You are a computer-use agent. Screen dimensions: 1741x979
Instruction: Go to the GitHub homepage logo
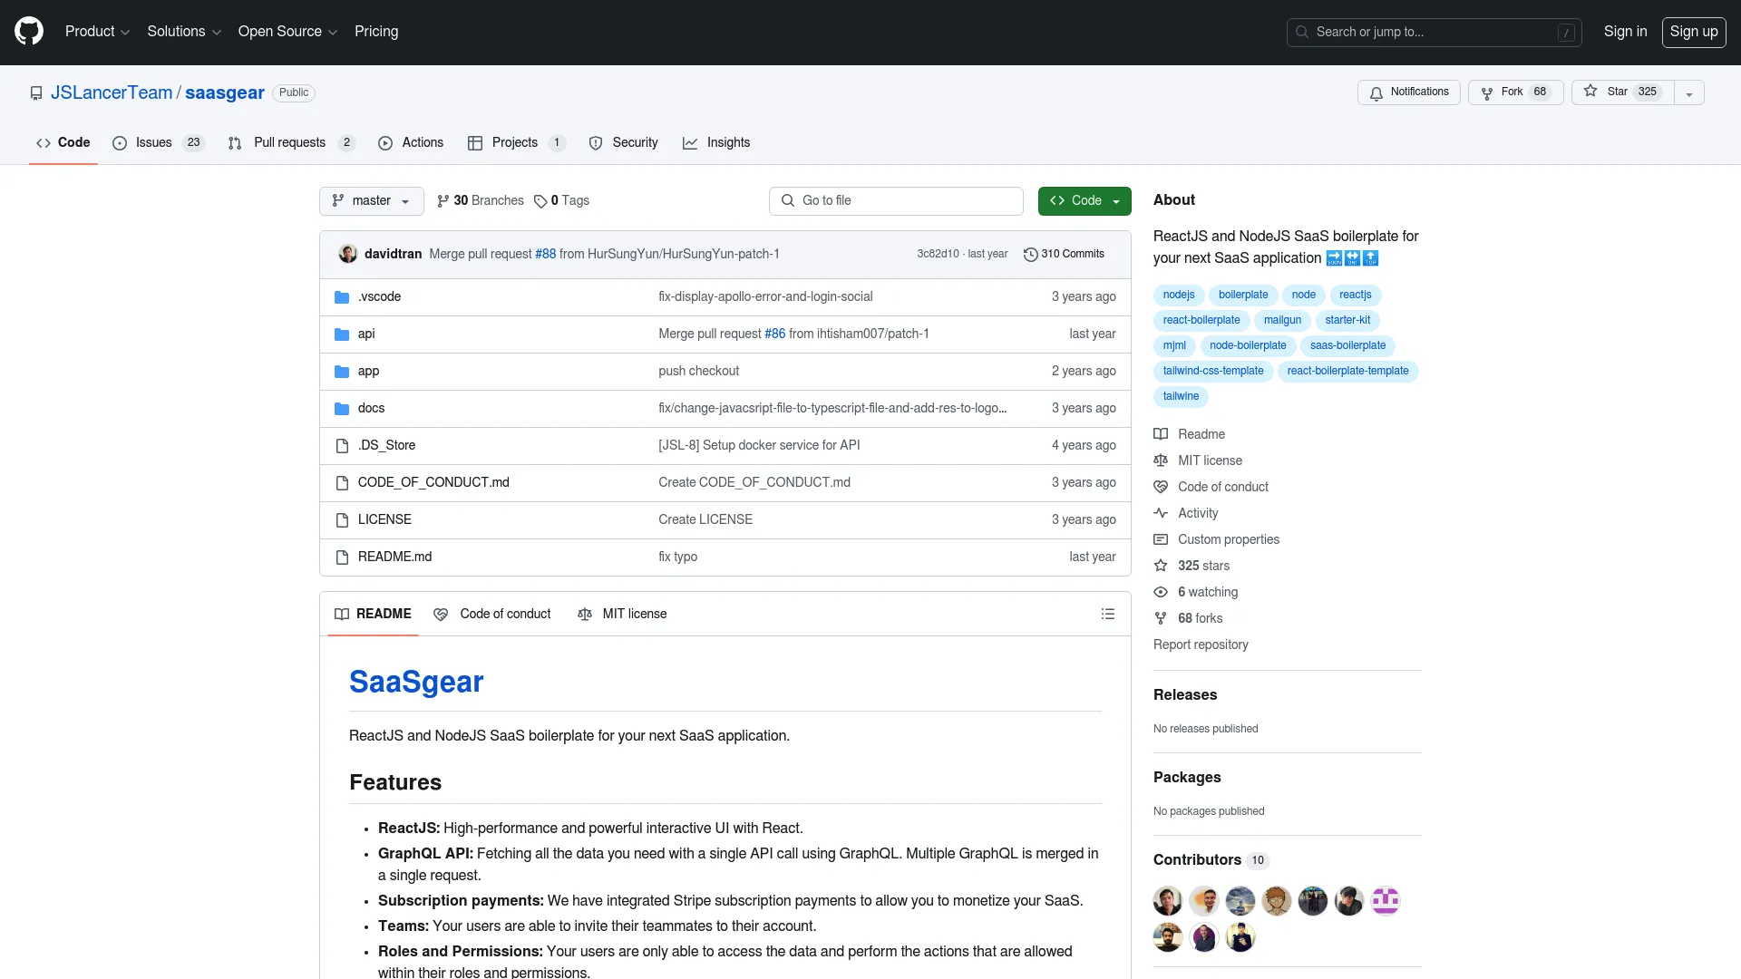[x=29, y=31]
